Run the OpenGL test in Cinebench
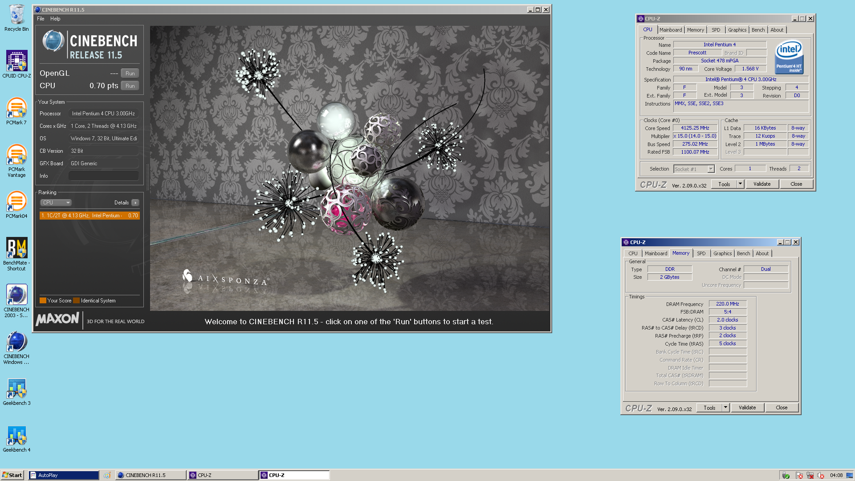The image size is (855, 481). pos(130,73)
